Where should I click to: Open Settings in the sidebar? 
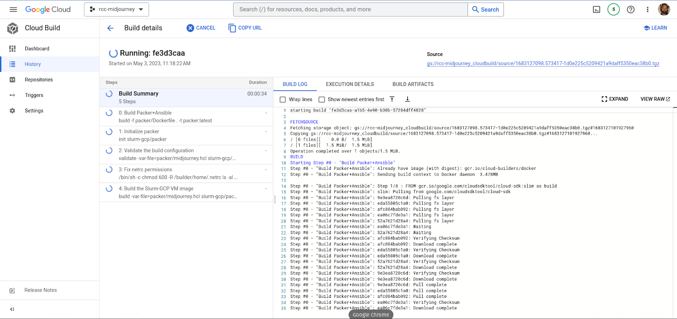(x=50, y=111)
